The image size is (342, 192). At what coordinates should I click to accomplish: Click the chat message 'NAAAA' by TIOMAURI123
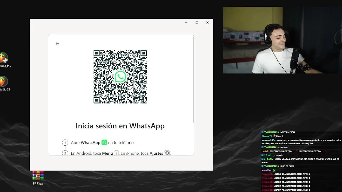pos(284,147)
